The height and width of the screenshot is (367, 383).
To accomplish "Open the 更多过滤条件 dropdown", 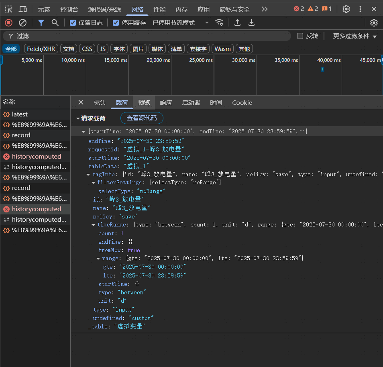I will click(x=354, y=36).
